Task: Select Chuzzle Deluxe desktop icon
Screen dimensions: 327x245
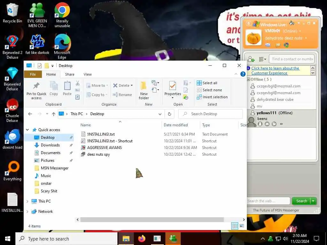Action: click(x=12, y=110)
